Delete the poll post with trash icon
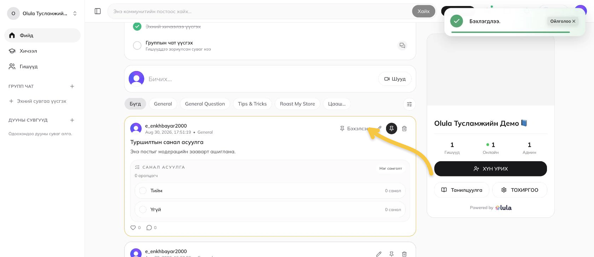 [404, 128]
